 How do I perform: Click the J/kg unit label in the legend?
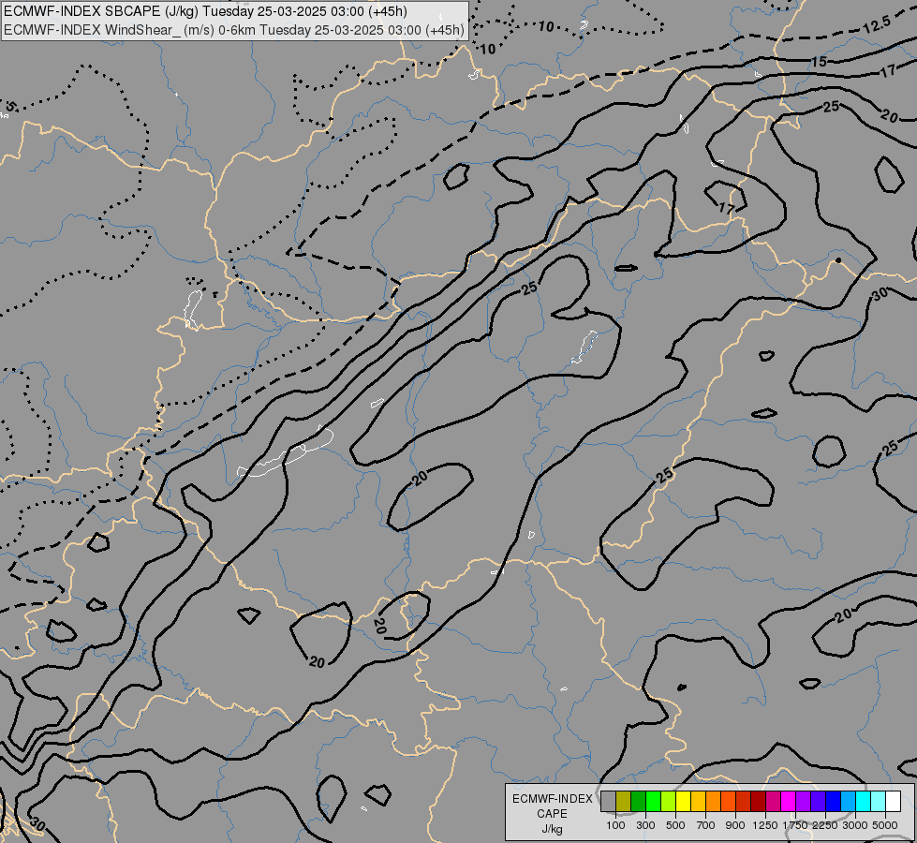pyautogui.click(x=552, y=829)
